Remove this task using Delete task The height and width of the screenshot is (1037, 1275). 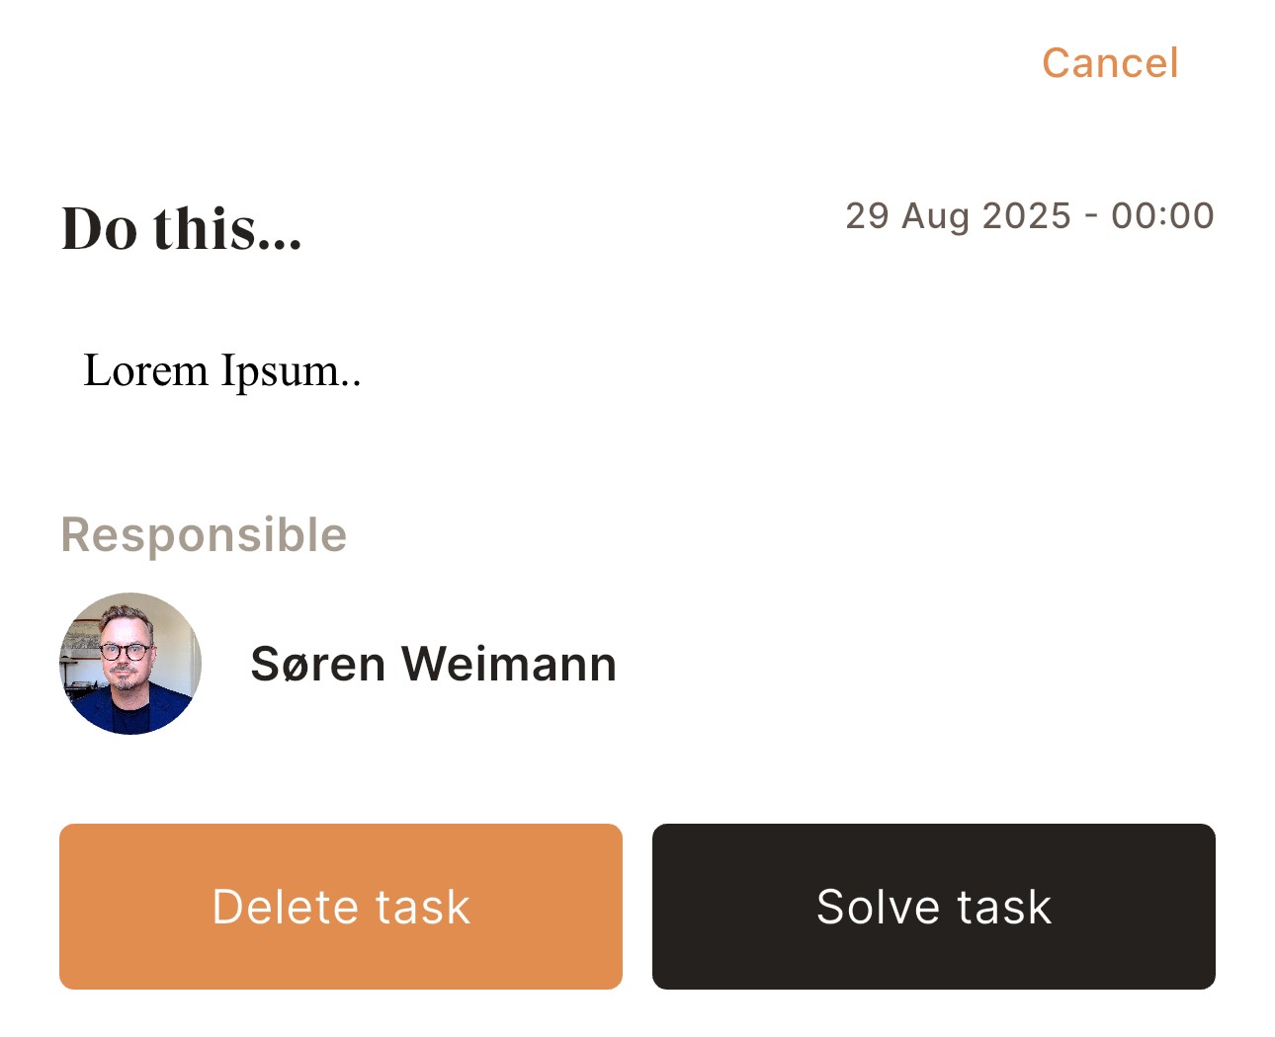tap(340, 907)
